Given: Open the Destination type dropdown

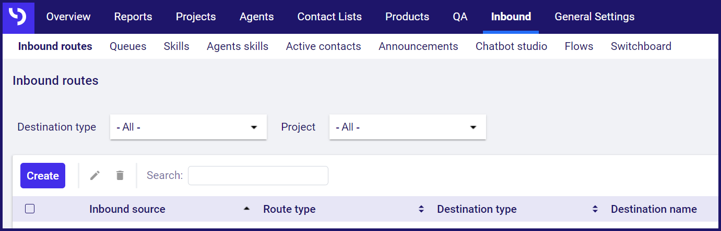Looking at the screenshot, I should coord(188,127).
